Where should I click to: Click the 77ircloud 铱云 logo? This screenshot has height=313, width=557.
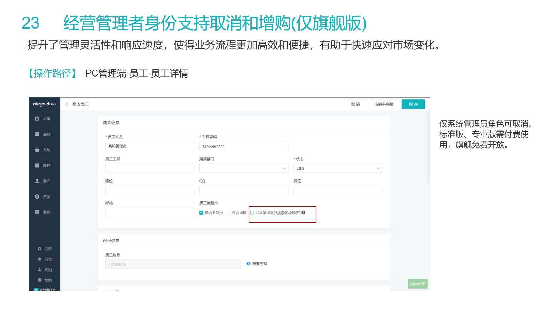(x=45, y=104)
